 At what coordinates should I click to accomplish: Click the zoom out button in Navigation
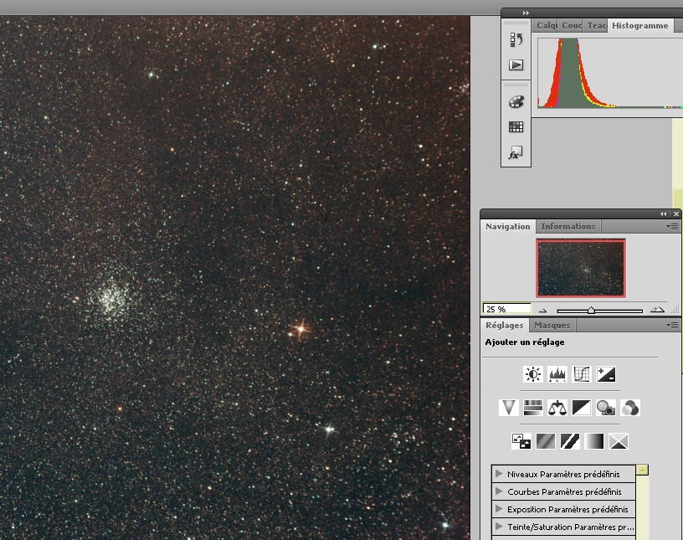coord(542,309)
